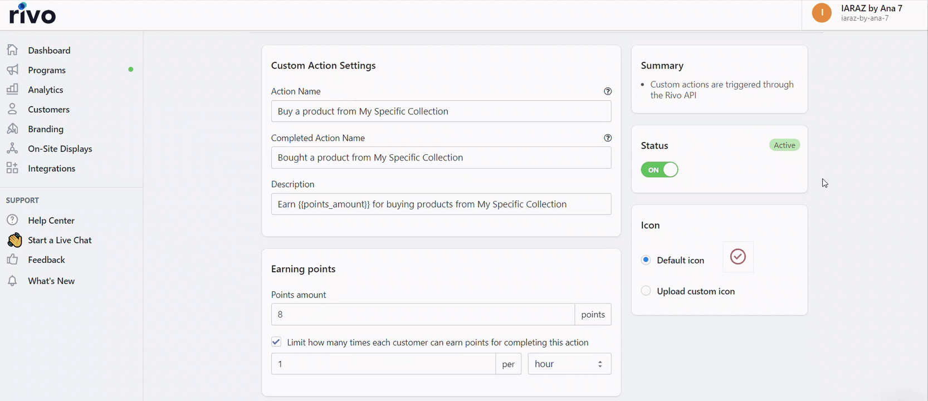Open the Dashboard page
The width and height of the screenshot is (928, 401).
click(x=49, y=50)
